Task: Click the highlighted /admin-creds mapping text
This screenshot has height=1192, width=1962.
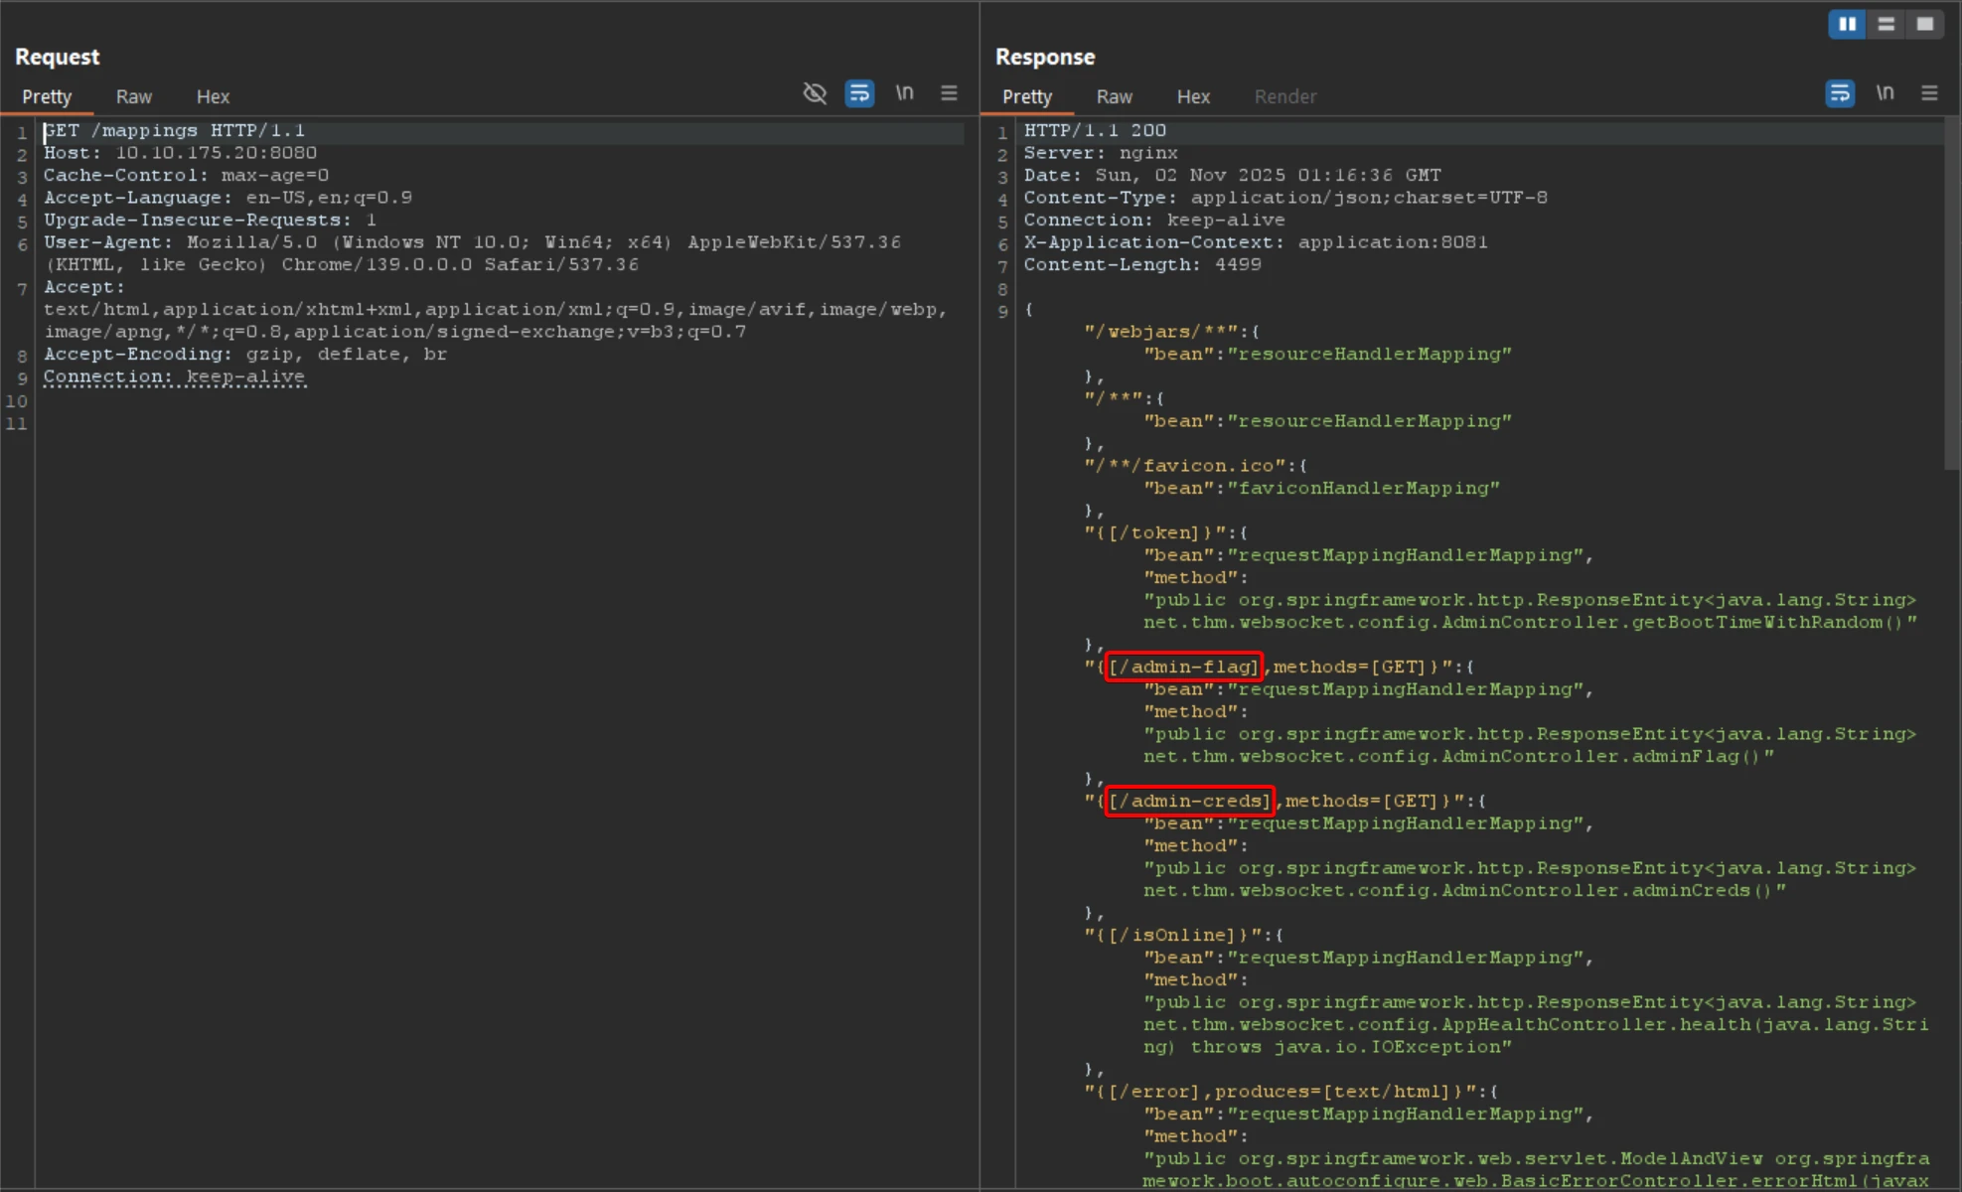Action: pos(1189,801)
